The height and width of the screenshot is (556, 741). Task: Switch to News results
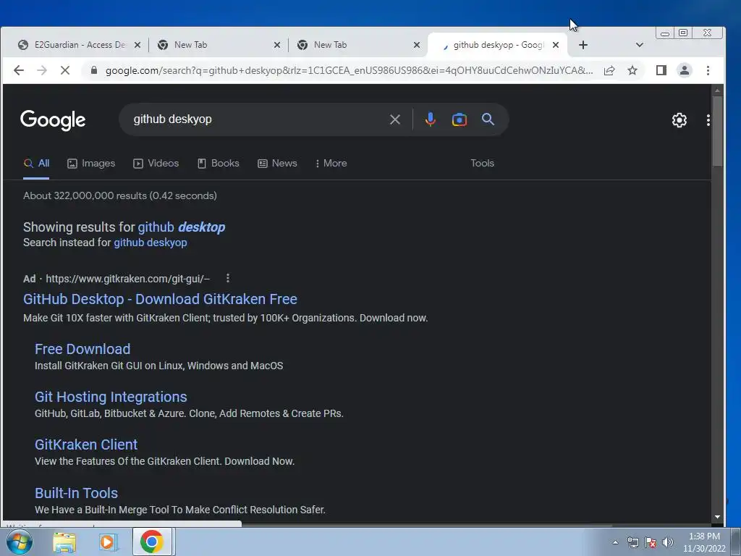coord(277,163)
